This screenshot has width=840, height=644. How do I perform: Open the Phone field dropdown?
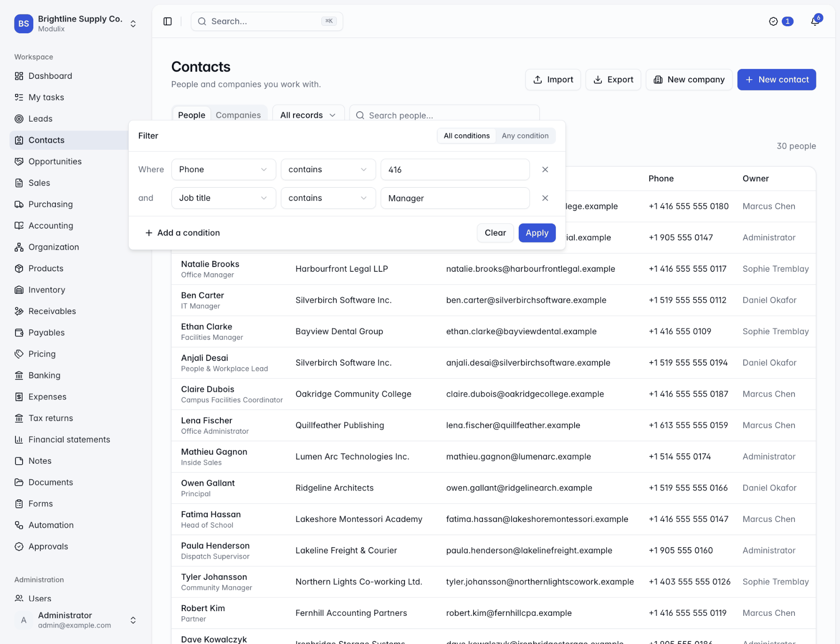[x=224, y=169]
